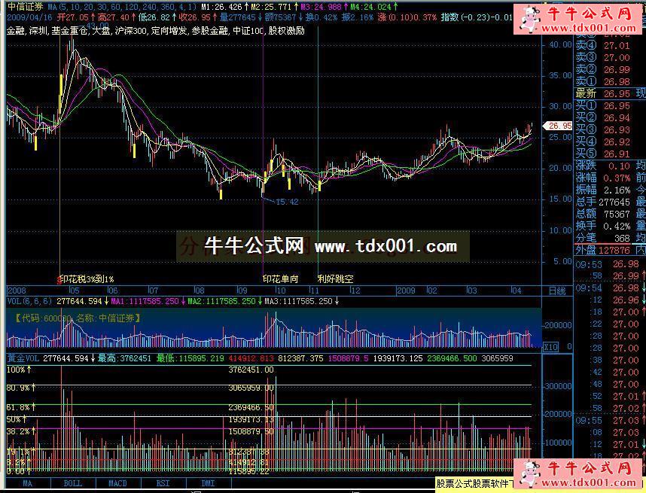Click the 日线 period label
Image resolution: width=646 pixels, height=493 pixels.
point(557,291)
